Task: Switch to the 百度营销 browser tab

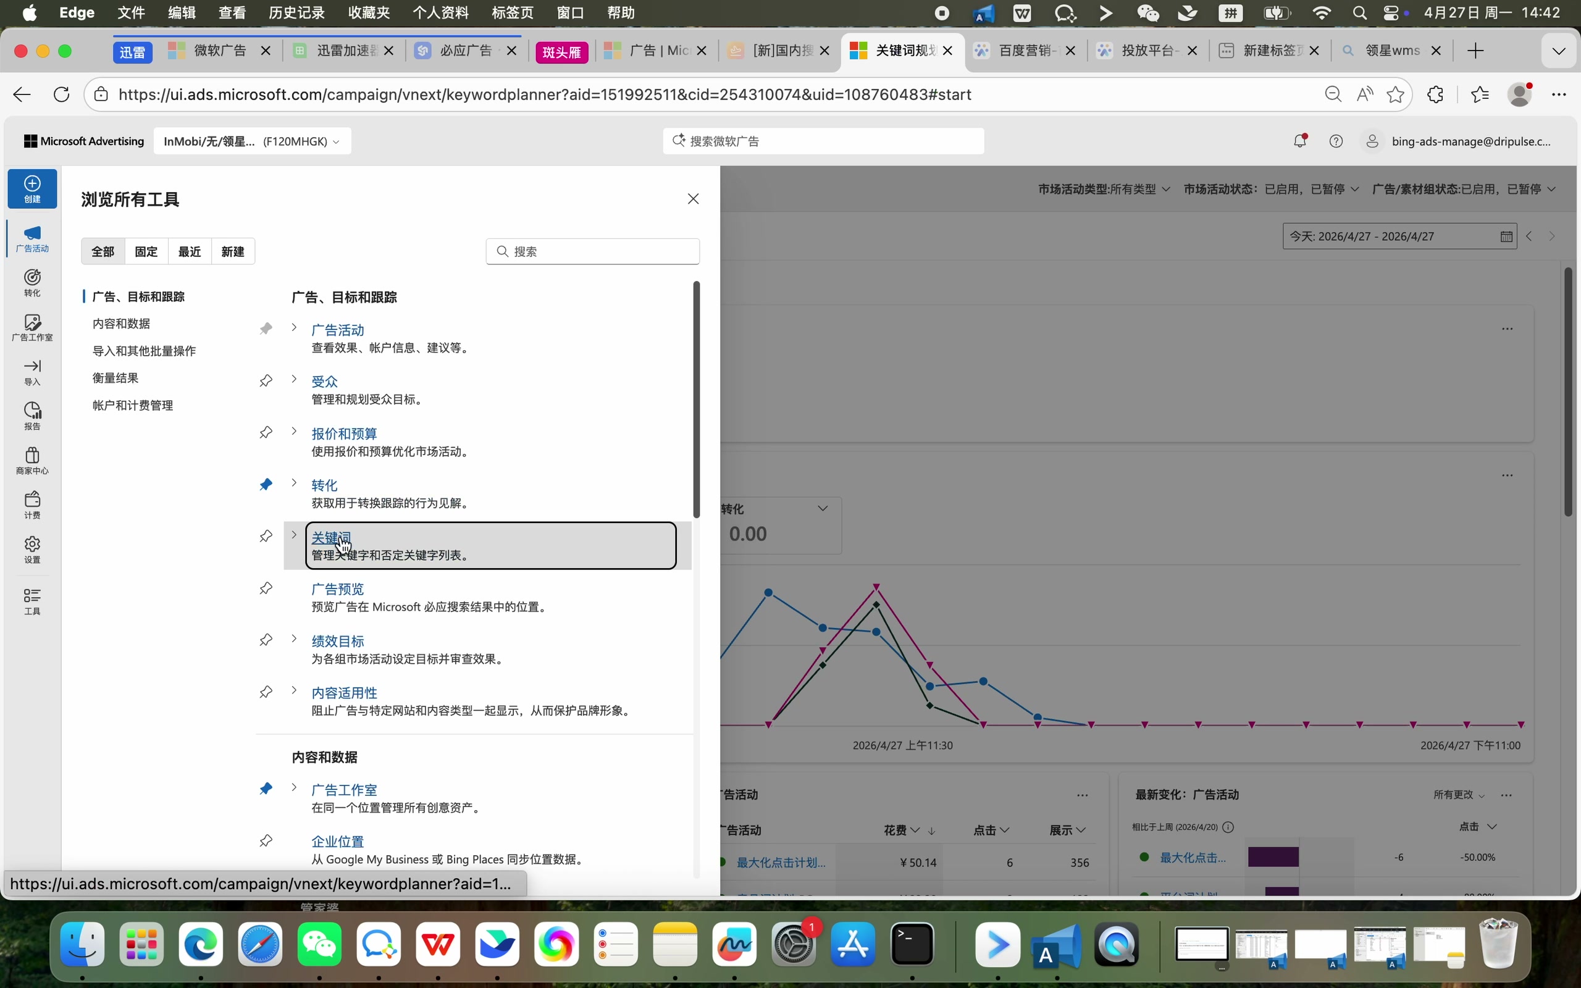Action: pos(1023,50)
